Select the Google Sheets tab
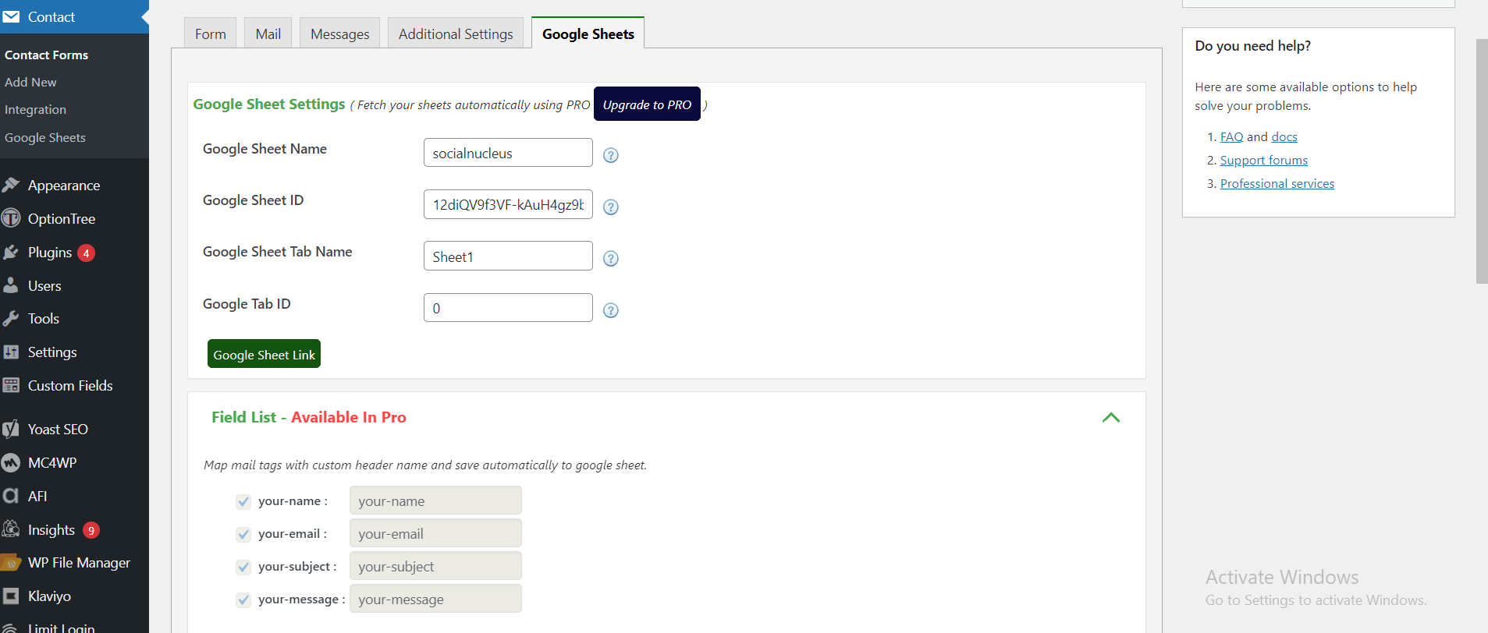This screenshot has width=1488, height=633. point(588,34)
